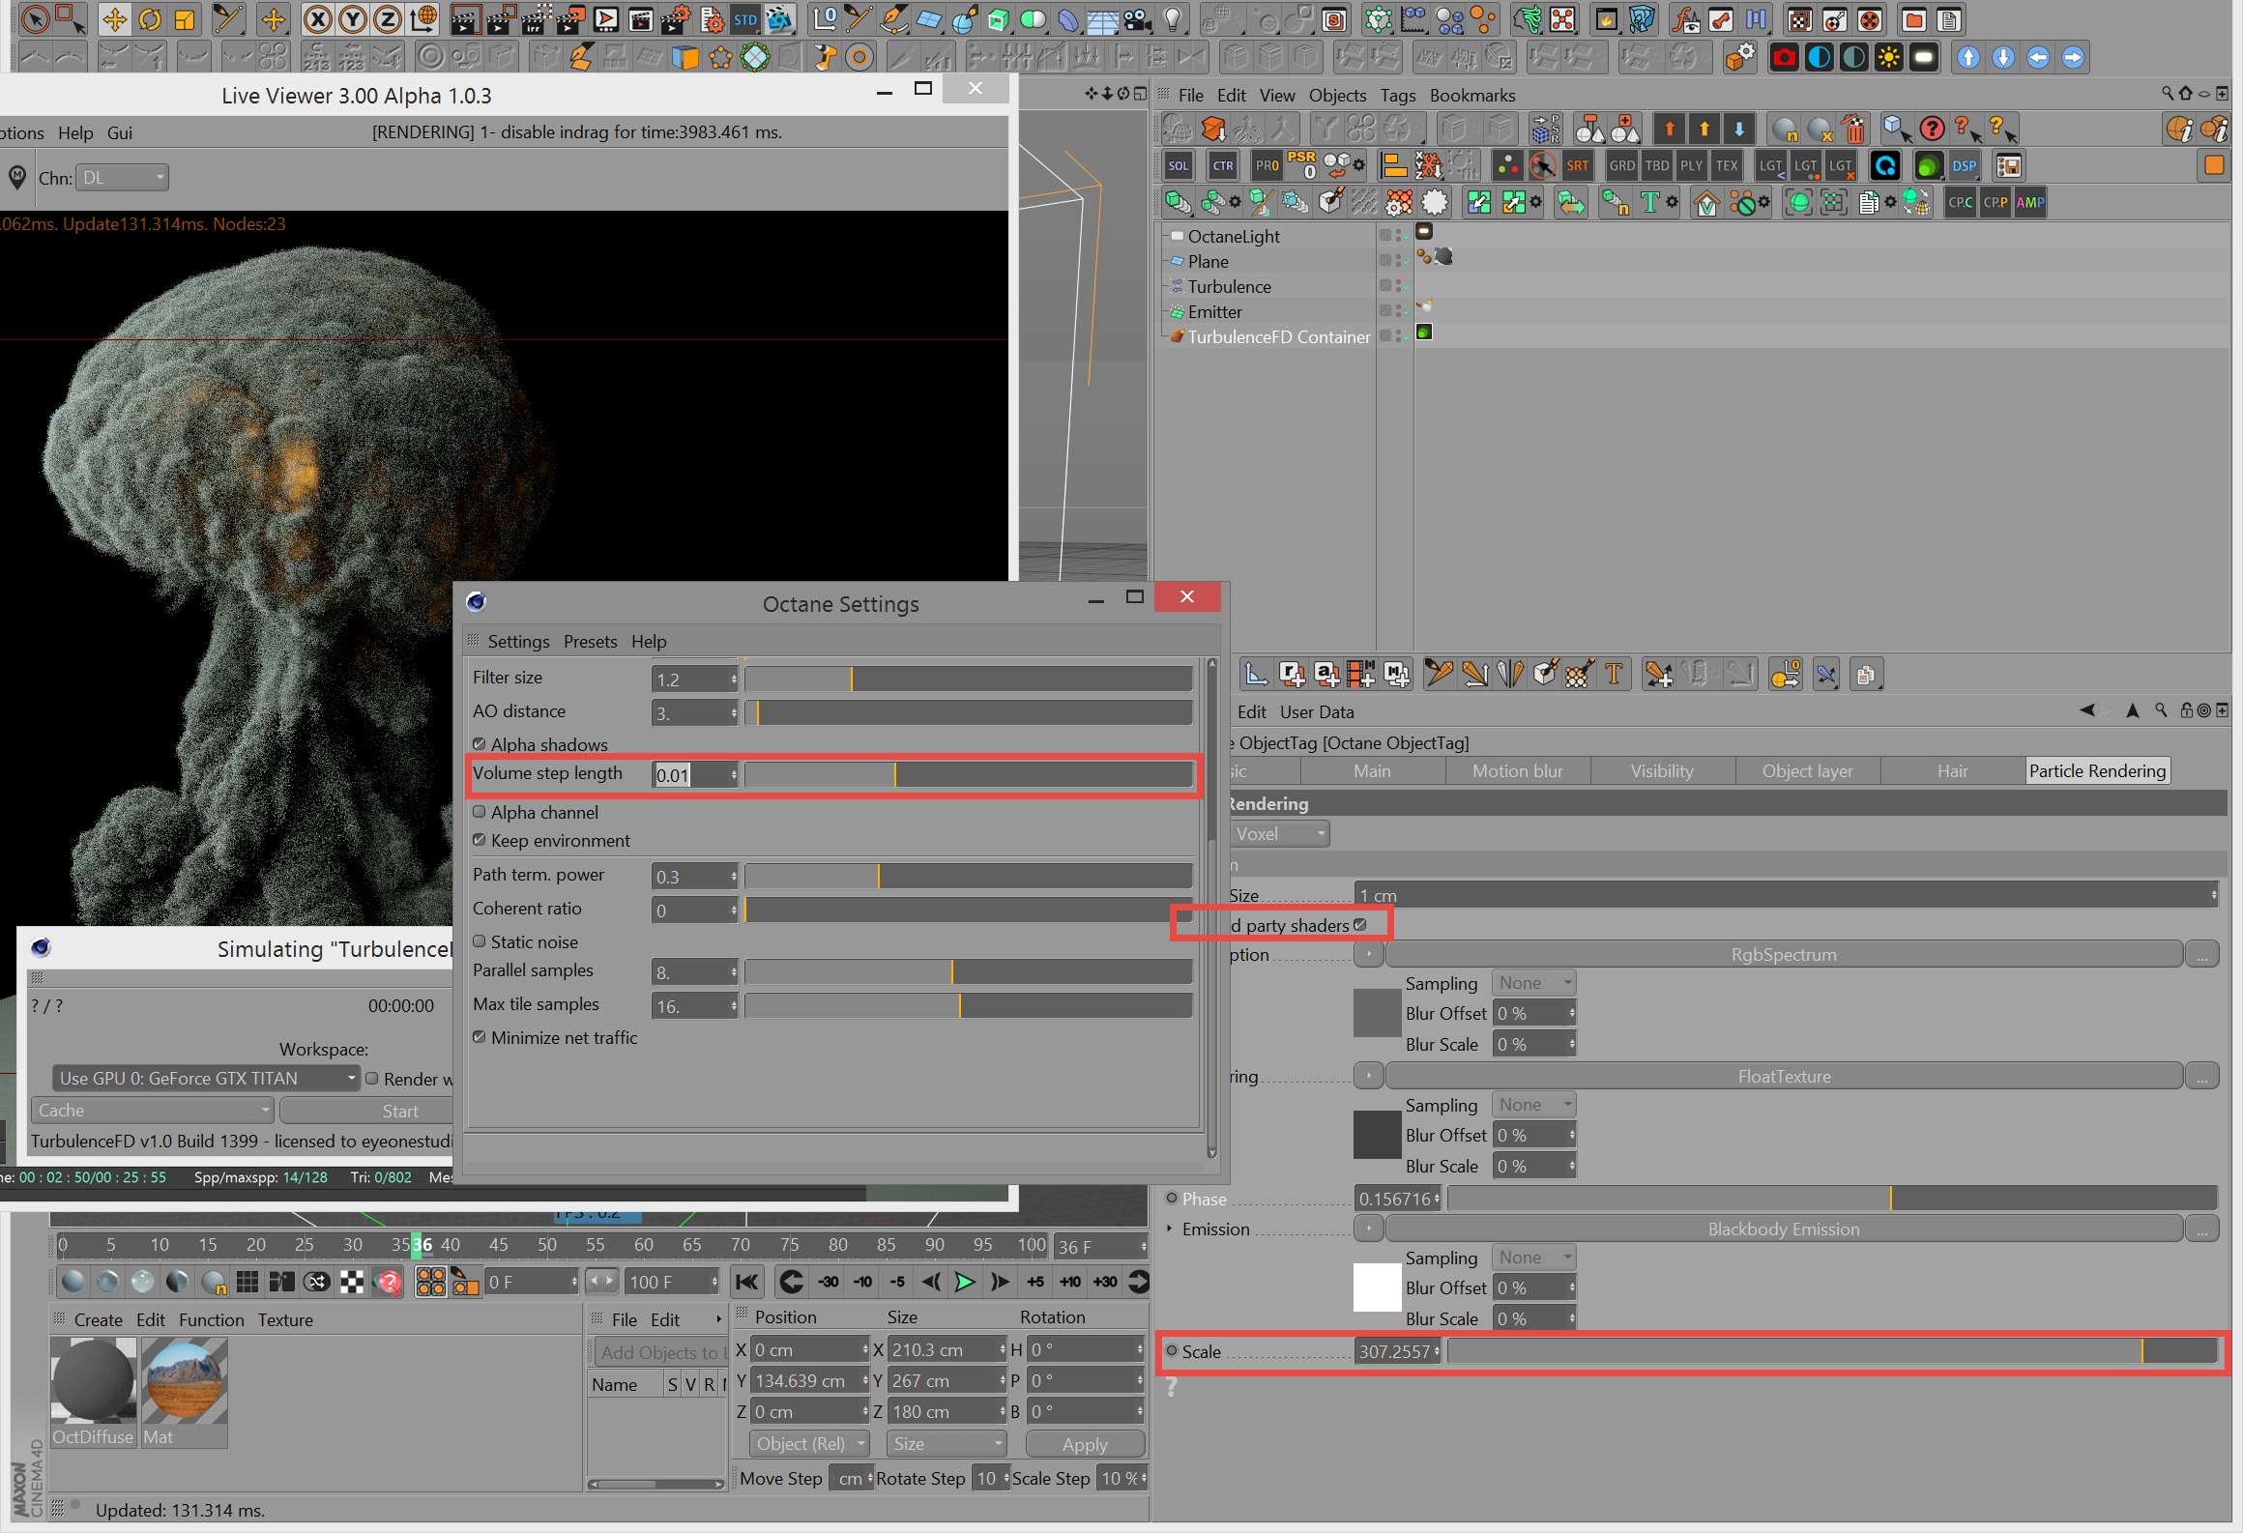Image resolution: width=2243 pixels, height=1533 pixels.
Task: Open the Voxel rendering type dropdown
Action: click(x=1280, y=833)
